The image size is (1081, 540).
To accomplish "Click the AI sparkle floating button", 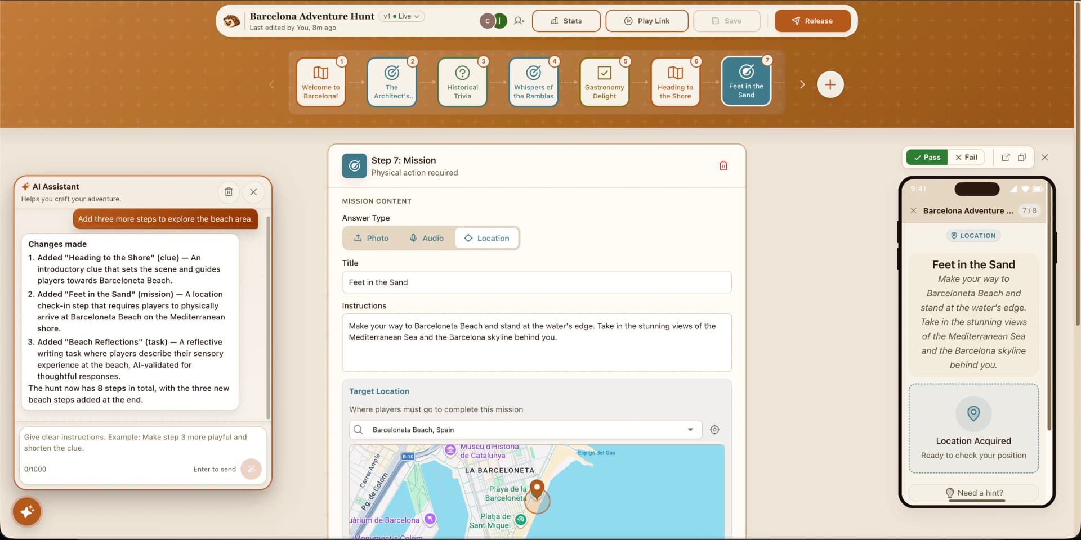I will coord(27,512).
